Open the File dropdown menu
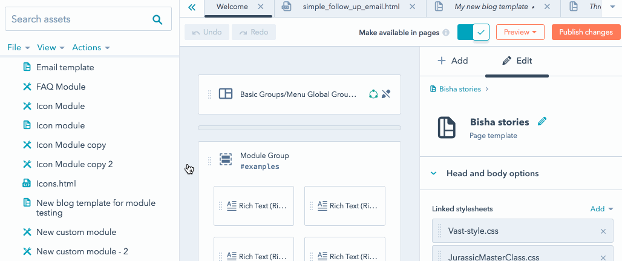 (x=19, y=47)
